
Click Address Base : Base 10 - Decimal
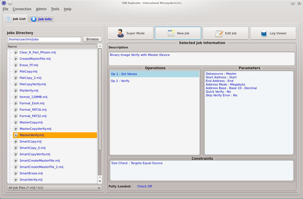pyautogui.click(x=231, y=88)
